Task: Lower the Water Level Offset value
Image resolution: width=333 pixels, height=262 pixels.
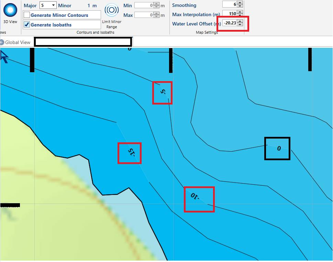Action: pyautogui.click(x=240, y=24)
